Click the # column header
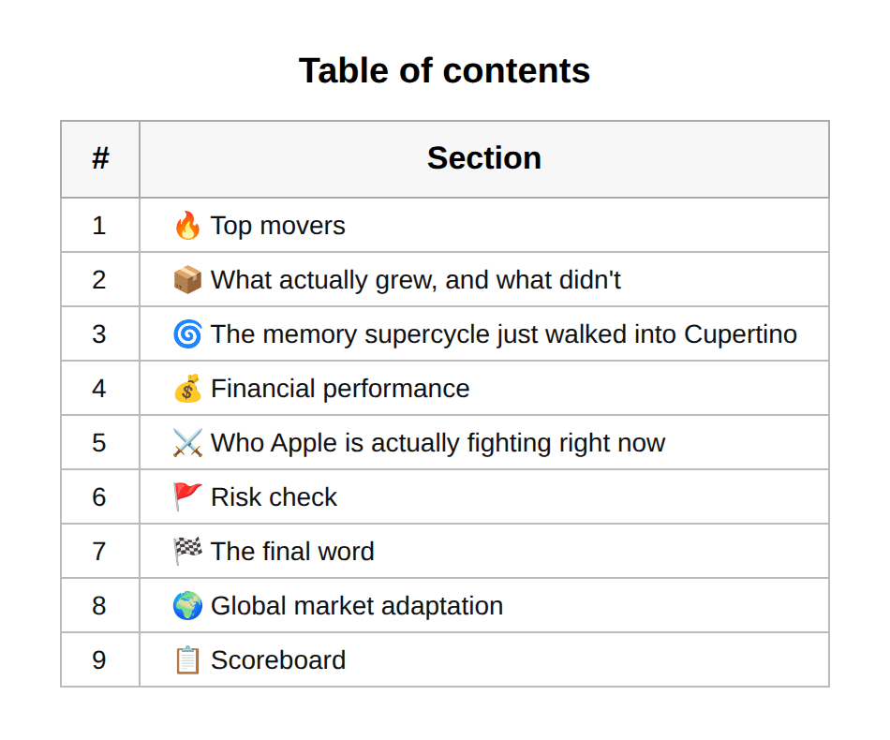This screenshot has width=890, height=740. tap(100, 158)
